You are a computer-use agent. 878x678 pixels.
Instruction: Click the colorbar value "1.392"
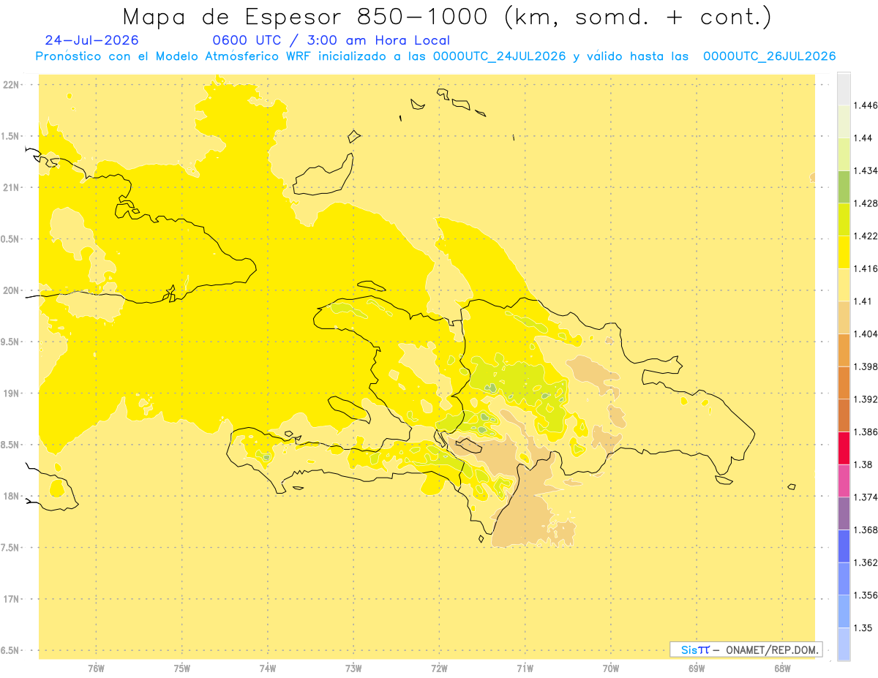click(x=866, y=399)
